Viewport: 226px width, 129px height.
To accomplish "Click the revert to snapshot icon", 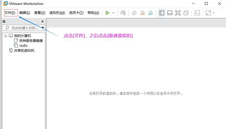I will pyautogui.click(x=142, y=13).
